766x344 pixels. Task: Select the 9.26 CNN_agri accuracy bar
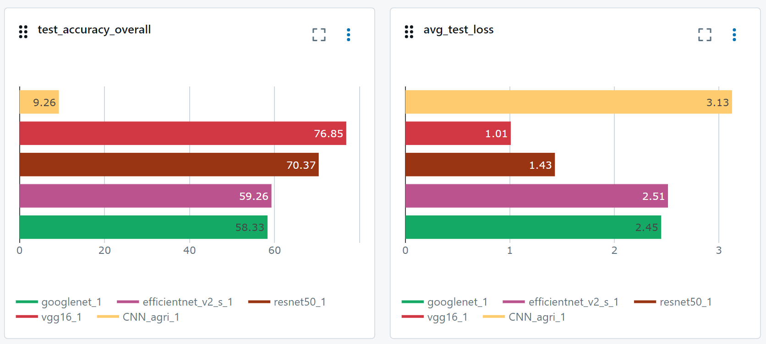tap(39, 102)
